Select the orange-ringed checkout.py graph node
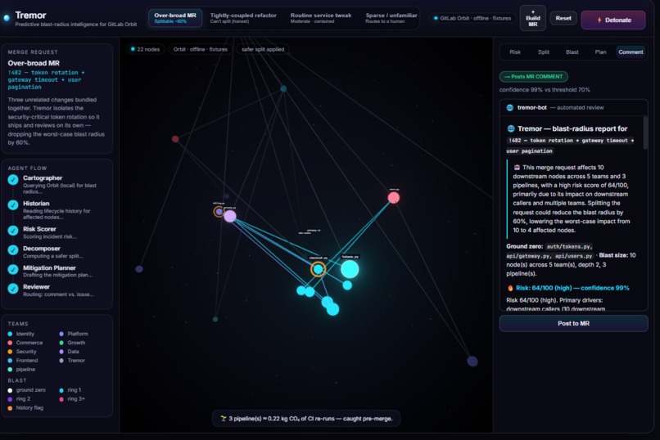Viewport: 660px width, 440px height. 319,269
